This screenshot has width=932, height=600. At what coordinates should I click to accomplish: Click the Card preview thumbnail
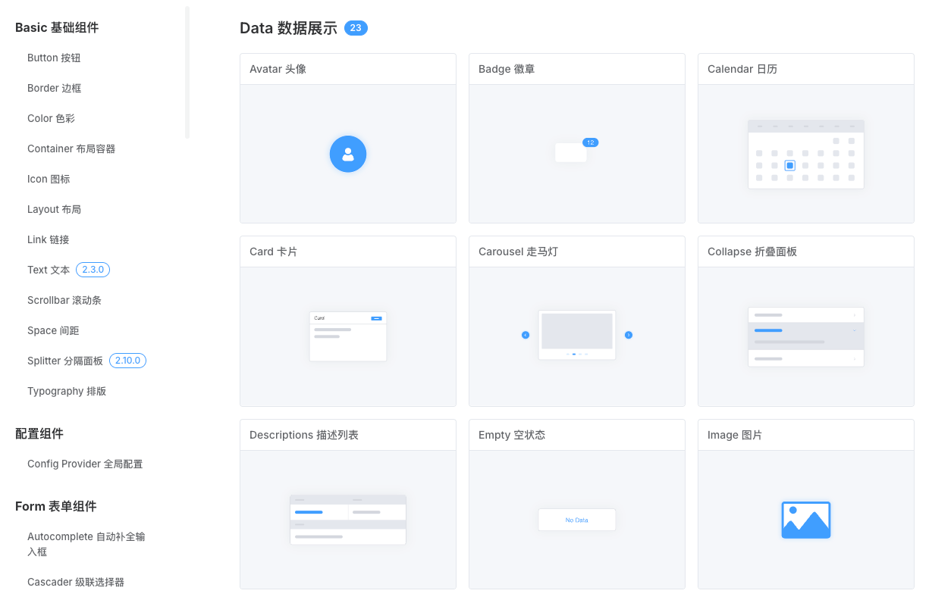tap(348, 336)
